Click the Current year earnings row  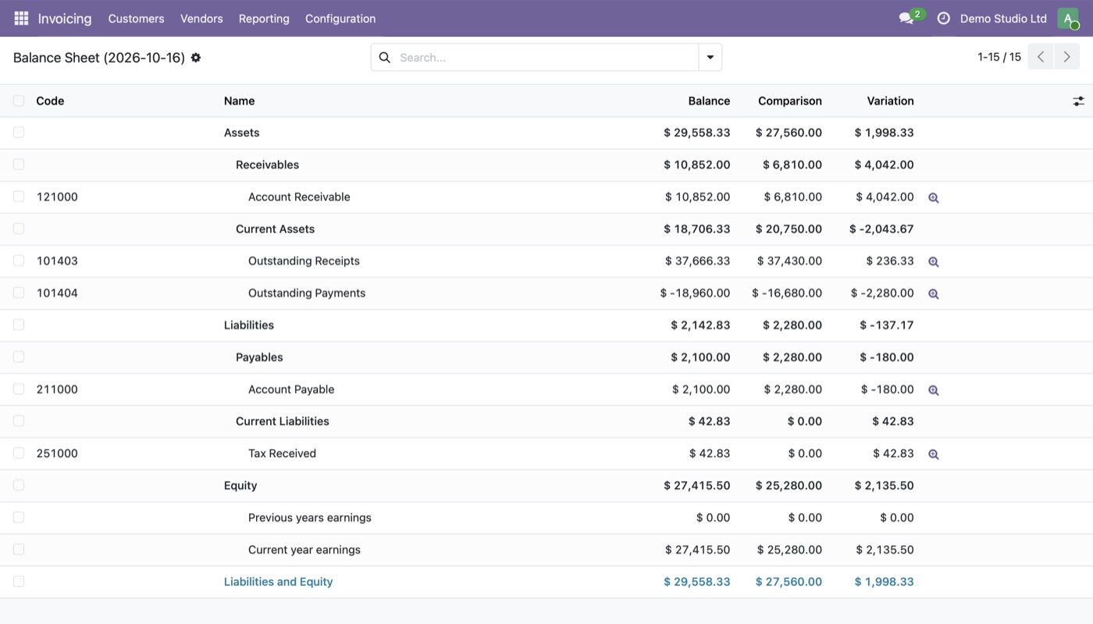coord(546,550)
